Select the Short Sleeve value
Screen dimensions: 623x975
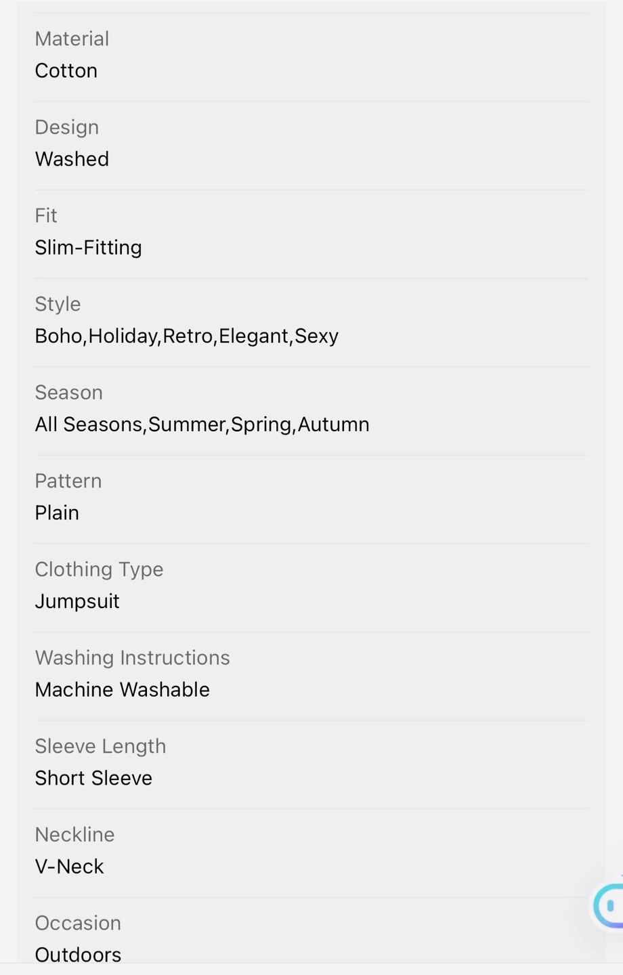tap(93, 778)
